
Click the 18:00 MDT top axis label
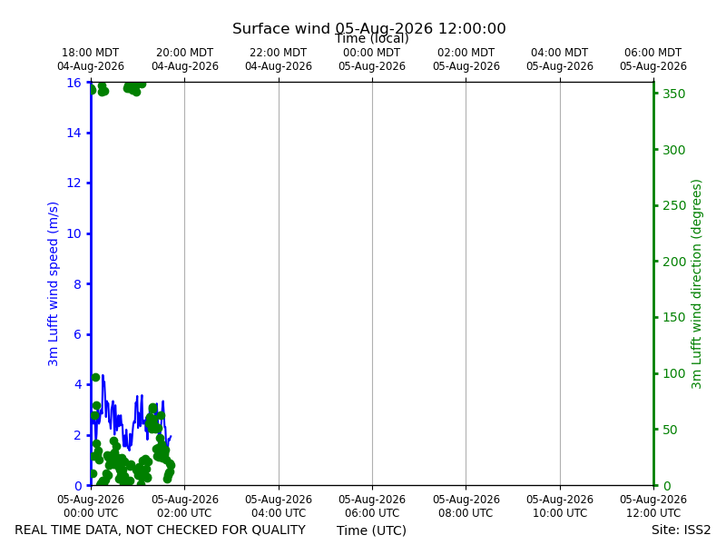(90, 59)
